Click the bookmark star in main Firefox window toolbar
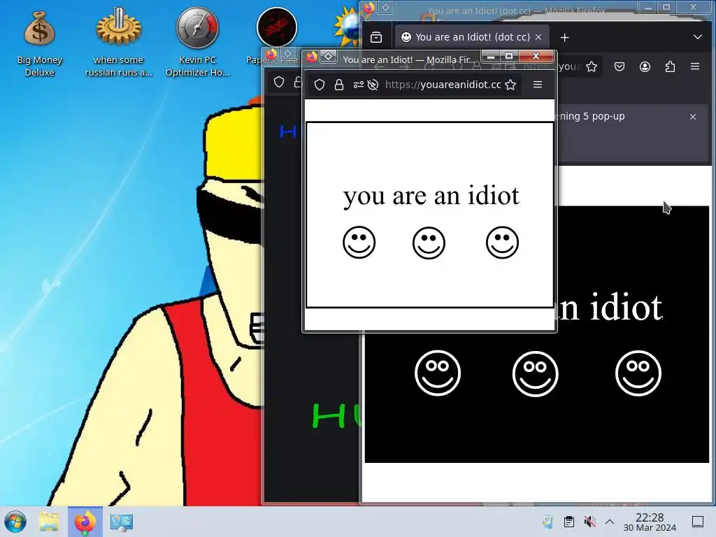Viewport: 716px width, 537px height. 592,66
